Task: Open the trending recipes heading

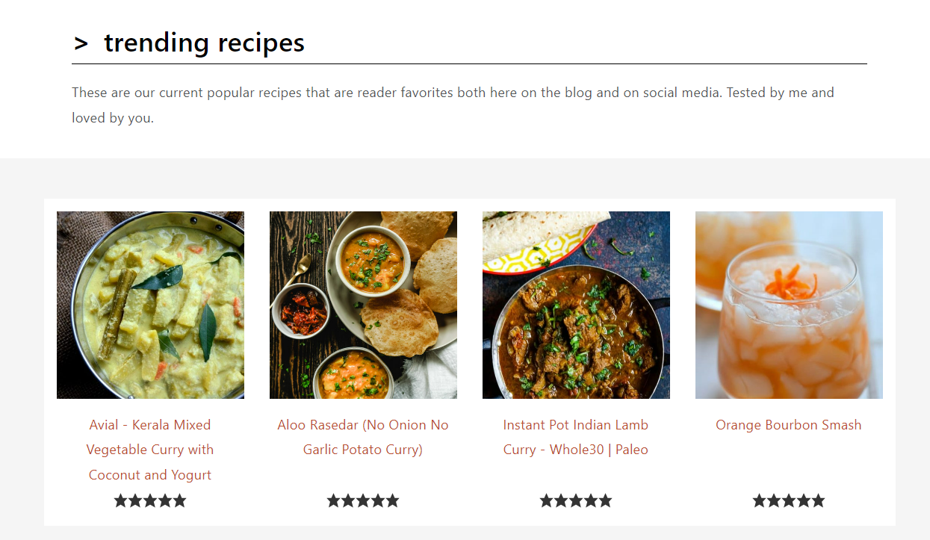Action: click(x=204, y=43)
